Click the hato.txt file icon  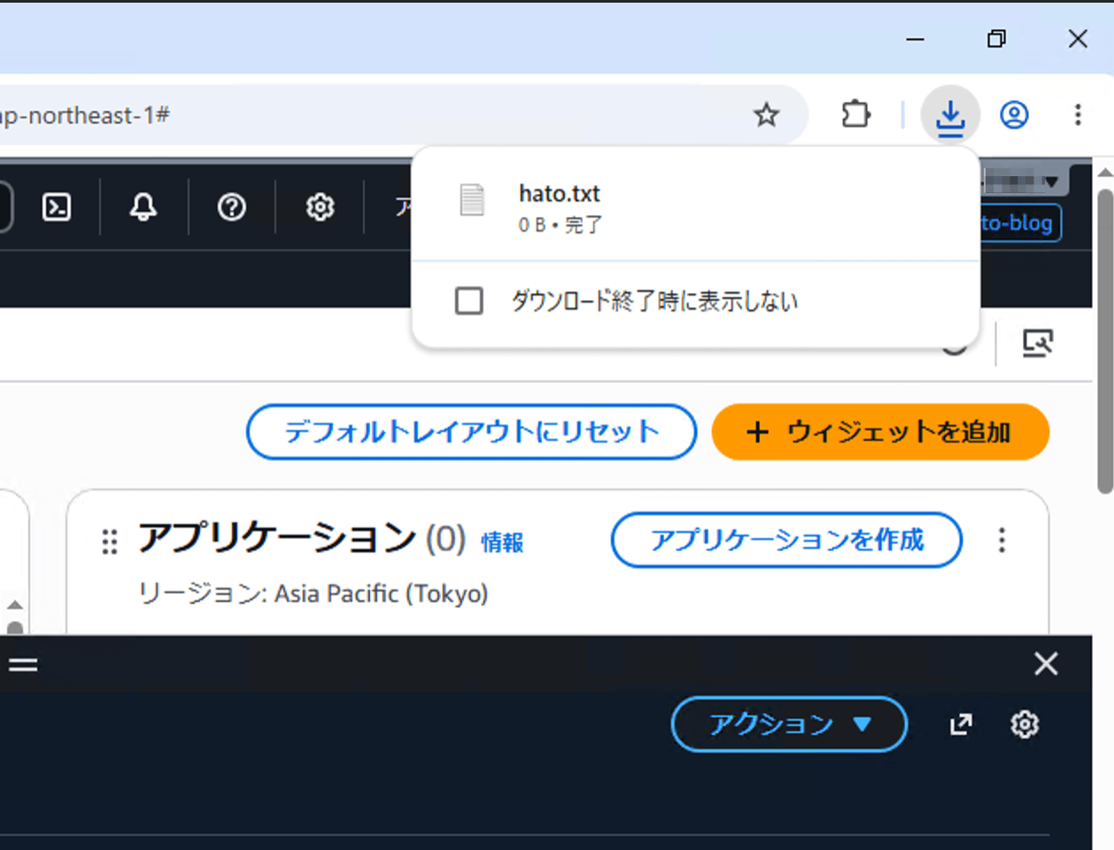(472, 200)
